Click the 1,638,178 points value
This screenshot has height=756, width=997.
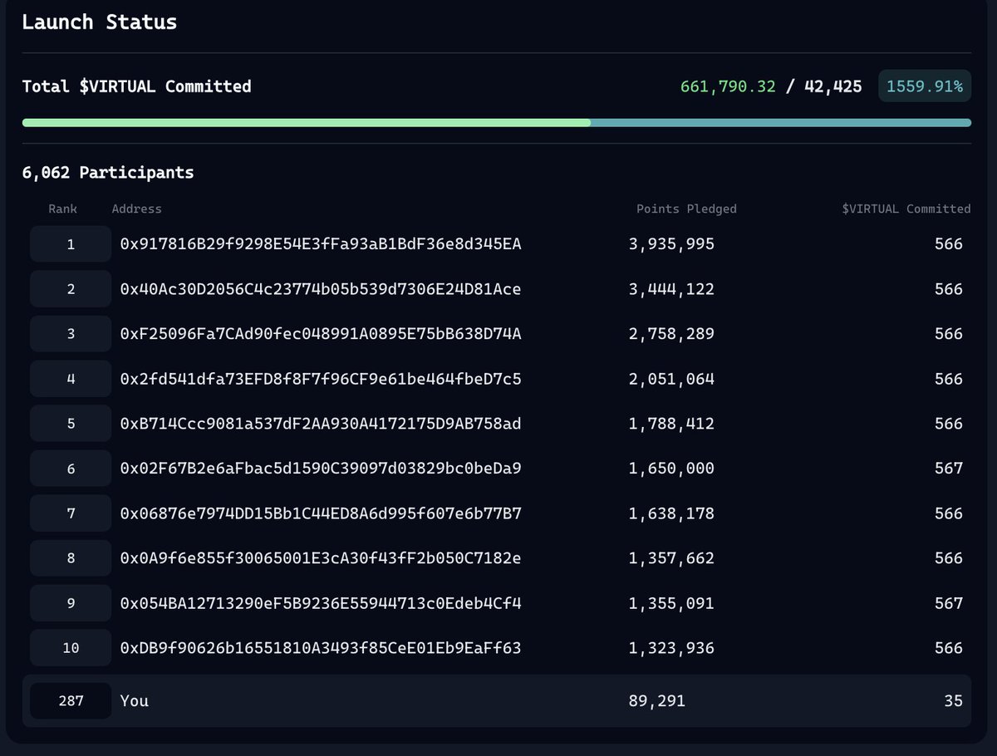(x=671, y=513)
